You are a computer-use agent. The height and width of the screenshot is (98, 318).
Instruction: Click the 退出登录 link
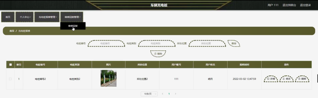pos(305,5)
